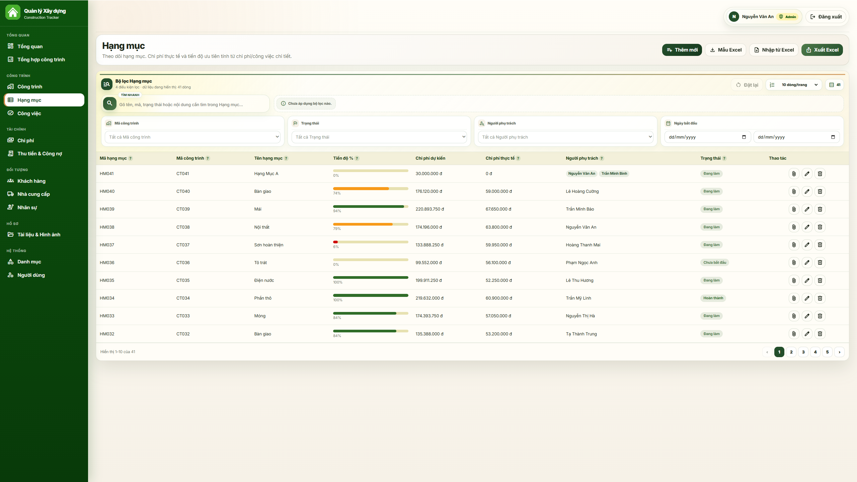Screen dimensions: 857x482
Task: Edit row HM036 Tô trát
Action: click(807, 262)
